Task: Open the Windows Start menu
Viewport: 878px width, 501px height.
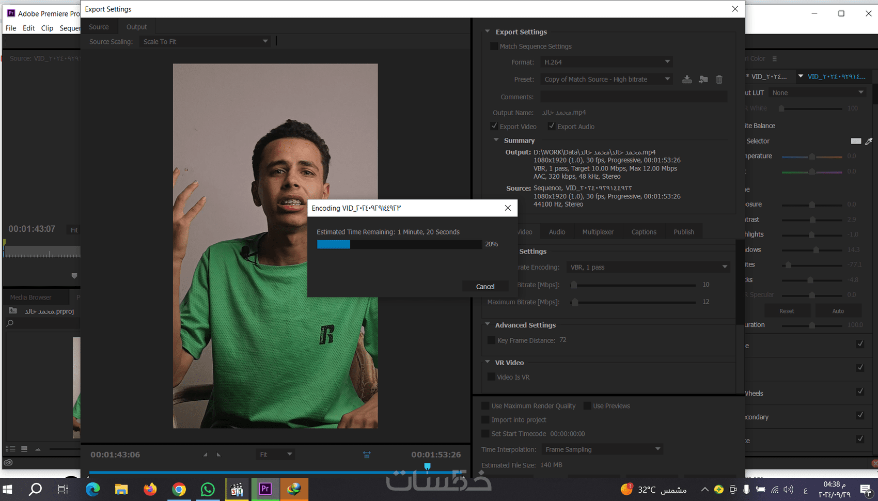Action: pos(8,489)
